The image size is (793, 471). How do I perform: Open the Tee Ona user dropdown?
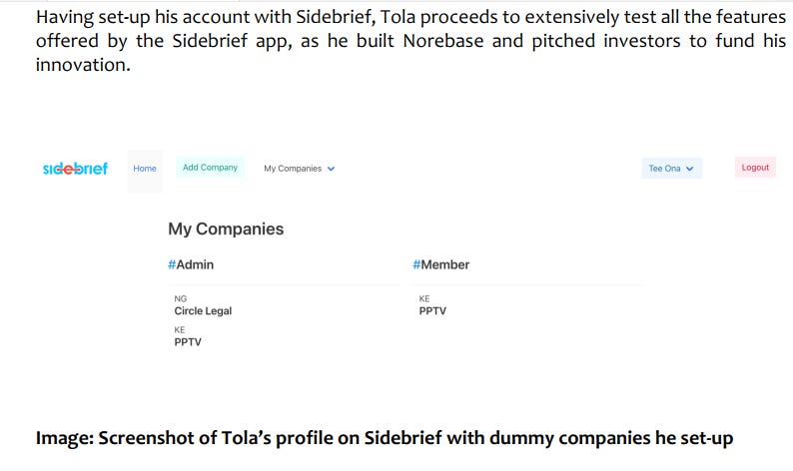click(671, 169)
